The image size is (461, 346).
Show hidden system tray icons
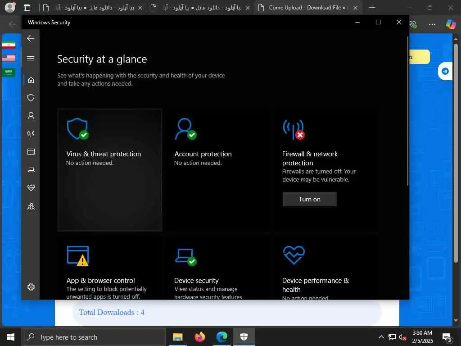(x=381, y=337)
